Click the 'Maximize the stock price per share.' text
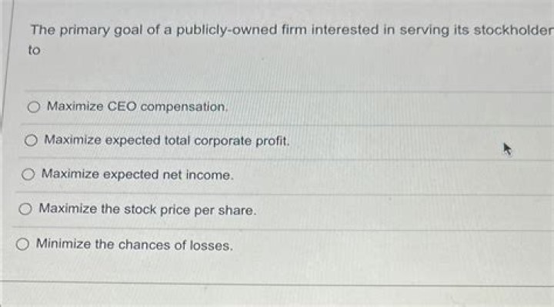554x307 pixels. [x=147, y=209]
